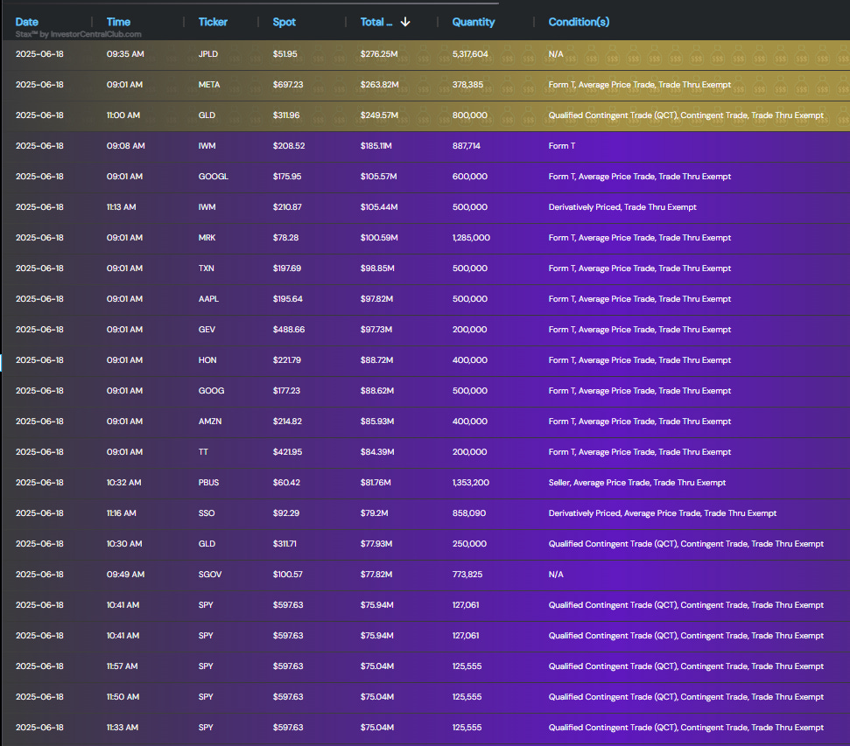This screenshot has height=746, width=850.
Task: Click the $100.57 spot price
Action: click(x=287, y=575)
